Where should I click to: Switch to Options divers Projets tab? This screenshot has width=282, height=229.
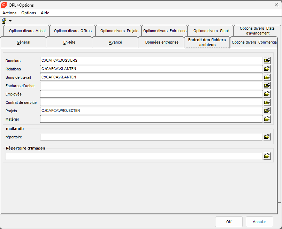coord(119,31)
